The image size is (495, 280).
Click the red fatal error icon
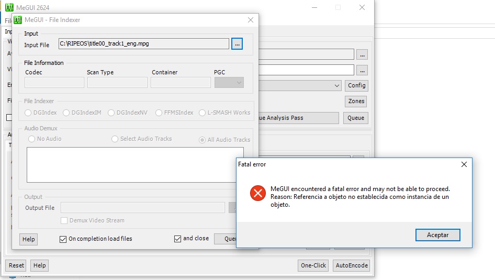pos(257,193)
